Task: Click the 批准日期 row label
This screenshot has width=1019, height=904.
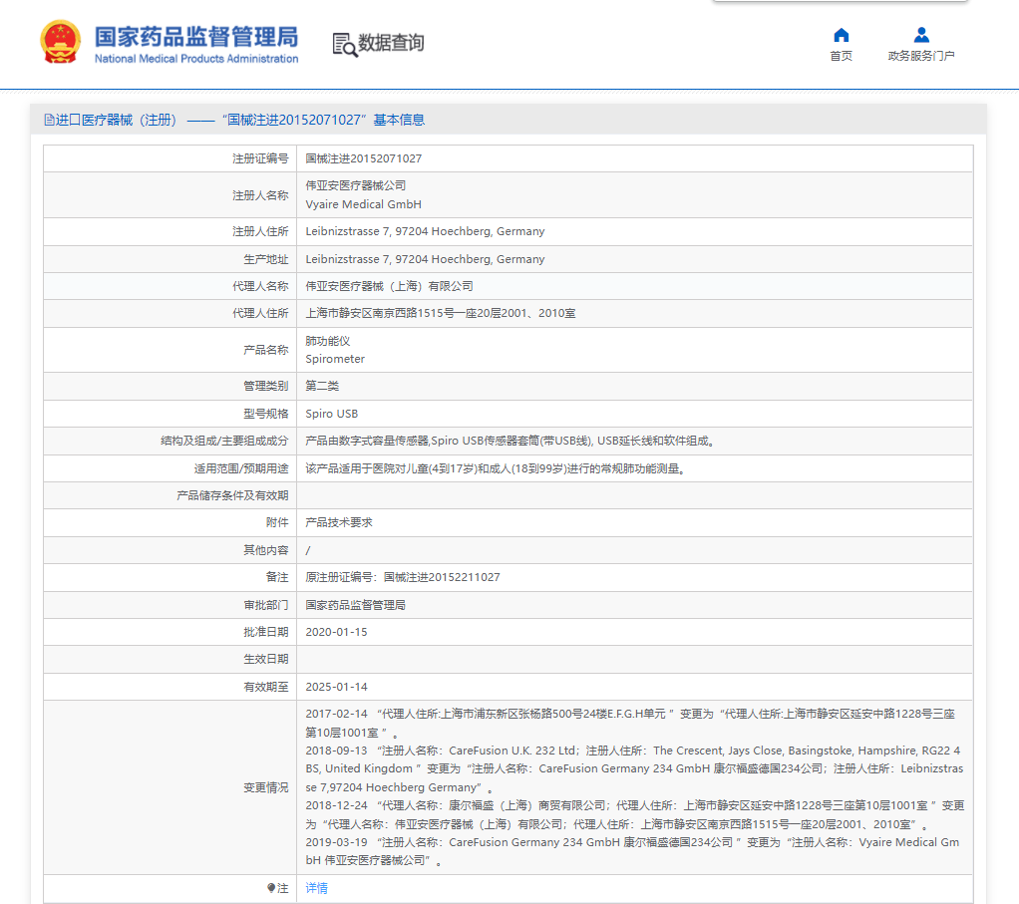Action: click(x=266, y=632)
